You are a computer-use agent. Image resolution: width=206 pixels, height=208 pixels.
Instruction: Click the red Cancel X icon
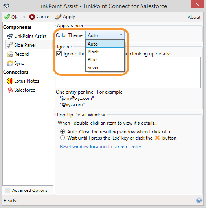point(32,17)
